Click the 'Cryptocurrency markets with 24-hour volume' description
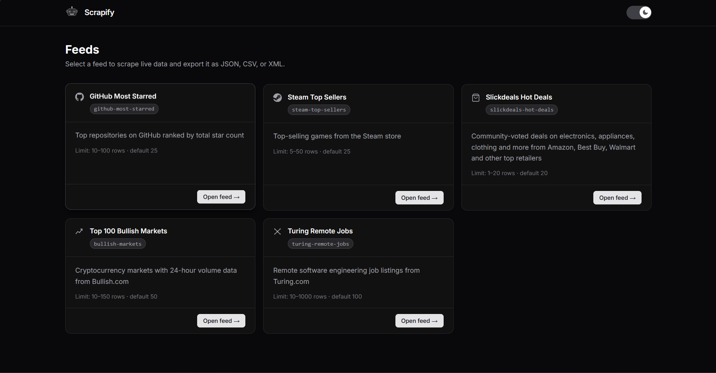 tap(156, 276)
